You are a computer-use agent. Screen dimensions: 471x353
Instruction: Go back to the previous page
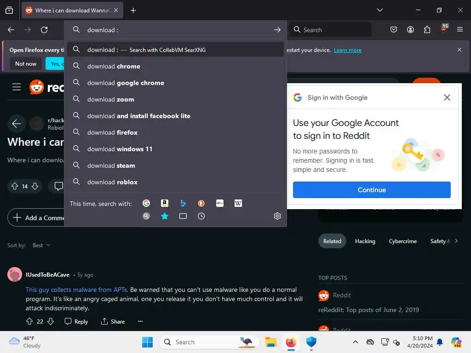[x=11, y=30]
